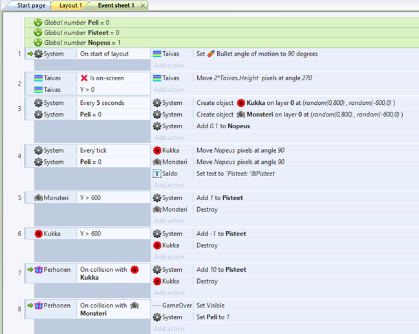This screenshot has height=334, width=419.
Task: Close the Event sheet 1 tab
Action: [x=142, y=5]
